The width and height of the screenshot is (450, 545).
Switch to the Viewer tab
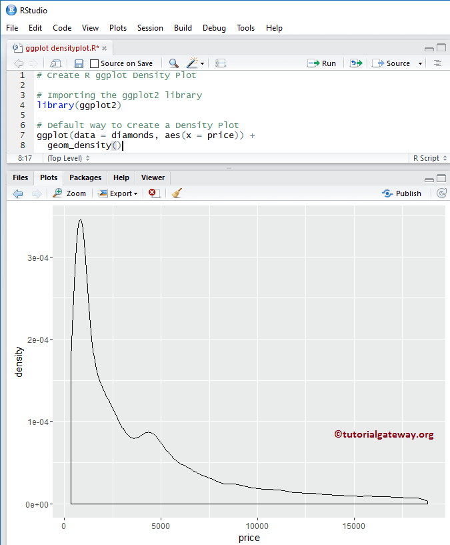153,177
